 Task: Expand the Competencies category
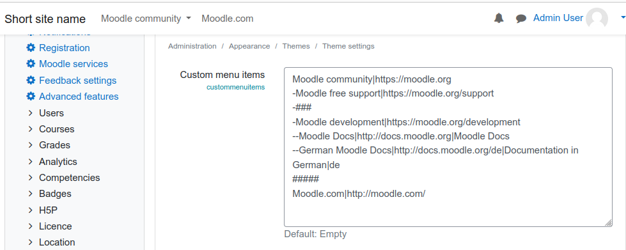64,178
